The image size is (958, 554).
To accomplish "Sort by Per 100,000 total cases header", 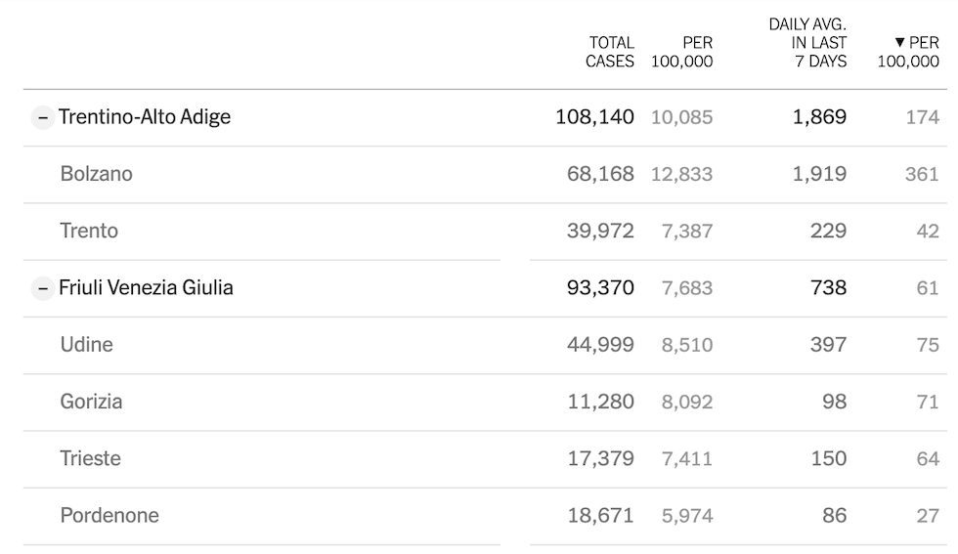I will [x=682, y=52].
